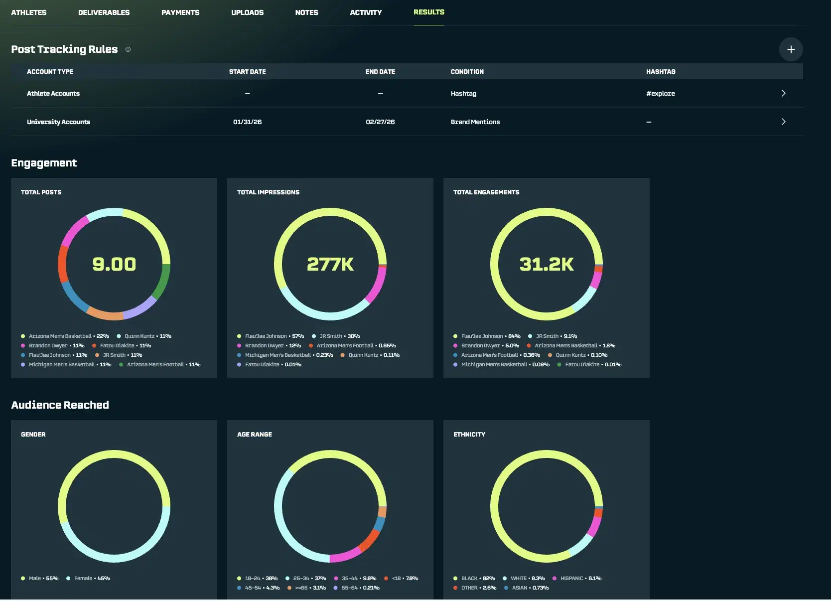The height and width of the screenshot is (601, 831).
Task: Click Michigan Men's Basketball 0.23% impressions legend
Action: (x=285, y=355)
